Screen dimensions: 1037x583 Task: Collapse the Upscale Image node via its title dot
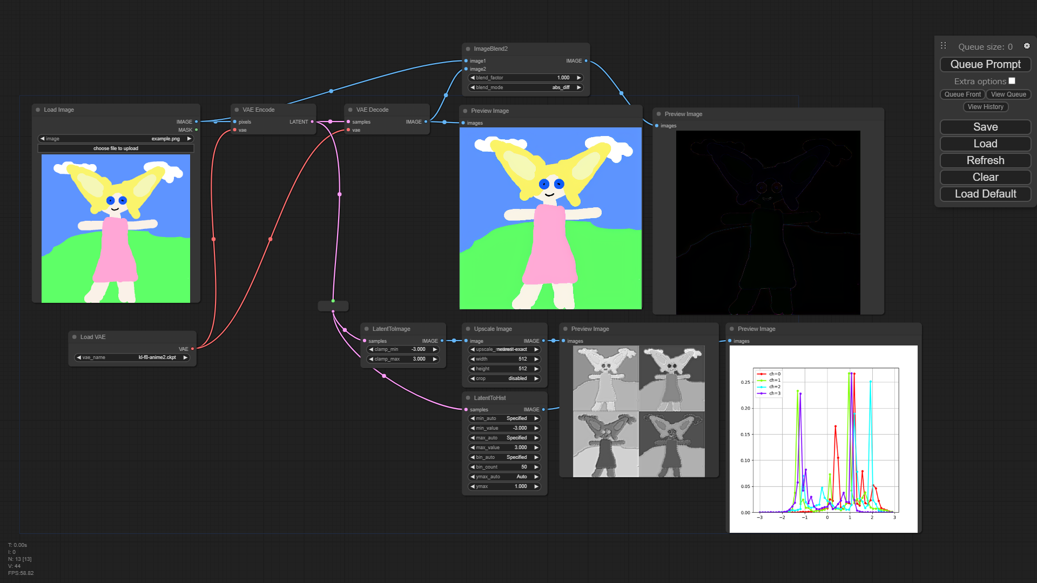coord(468,329)
